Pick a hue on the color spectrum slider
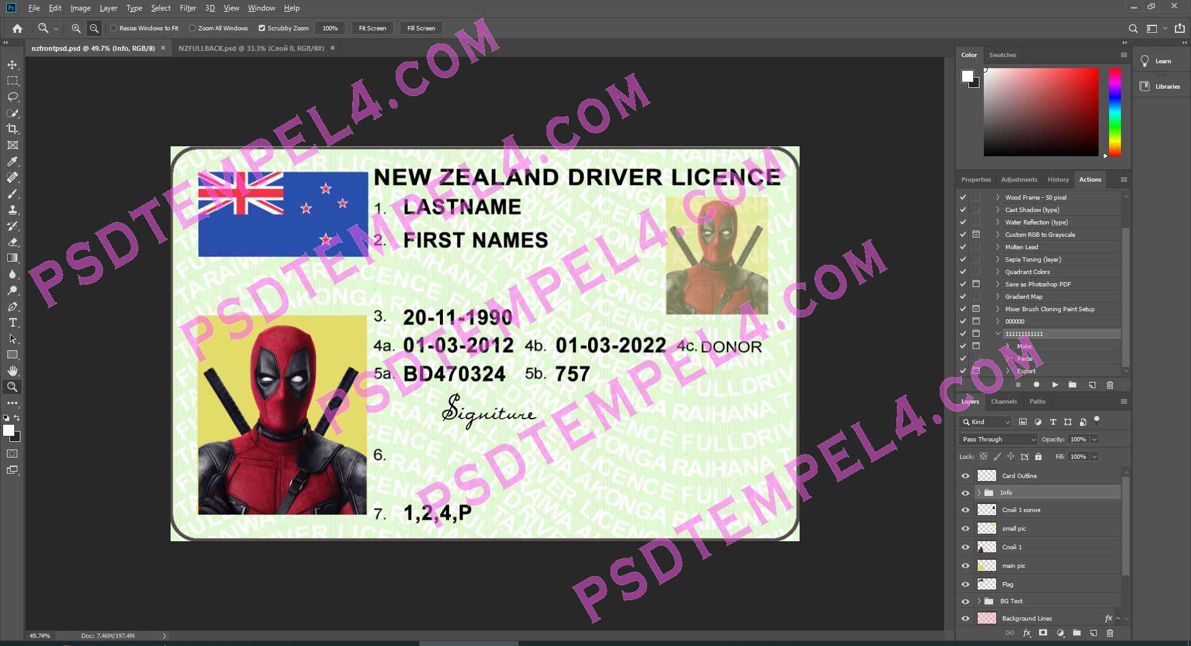 [1115, 112]
